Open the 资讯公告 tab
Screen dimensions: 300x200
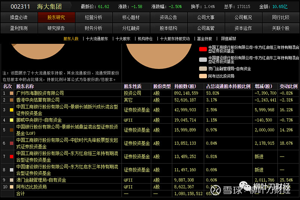coord(168,18)
